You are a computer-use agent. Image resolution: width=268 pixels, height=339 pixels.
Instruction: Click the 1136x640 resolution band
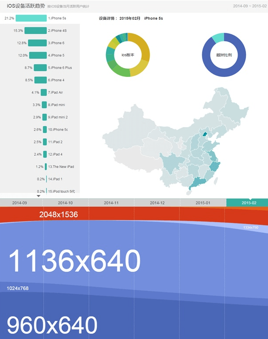74,261
